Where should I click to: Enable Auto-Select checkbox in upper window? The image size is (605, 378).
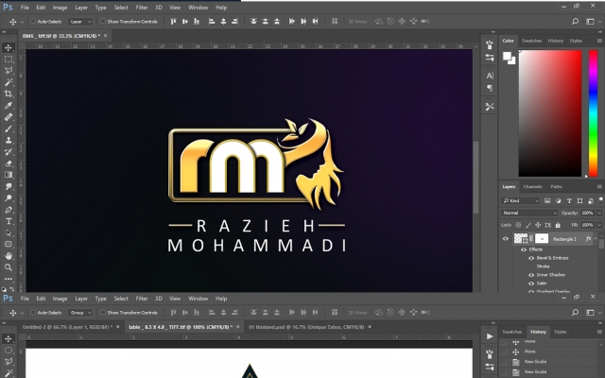click(x=33, y=21)
